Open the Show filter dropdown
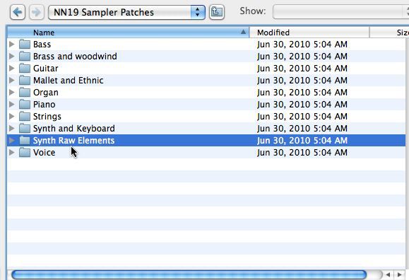 pos(340,12)
